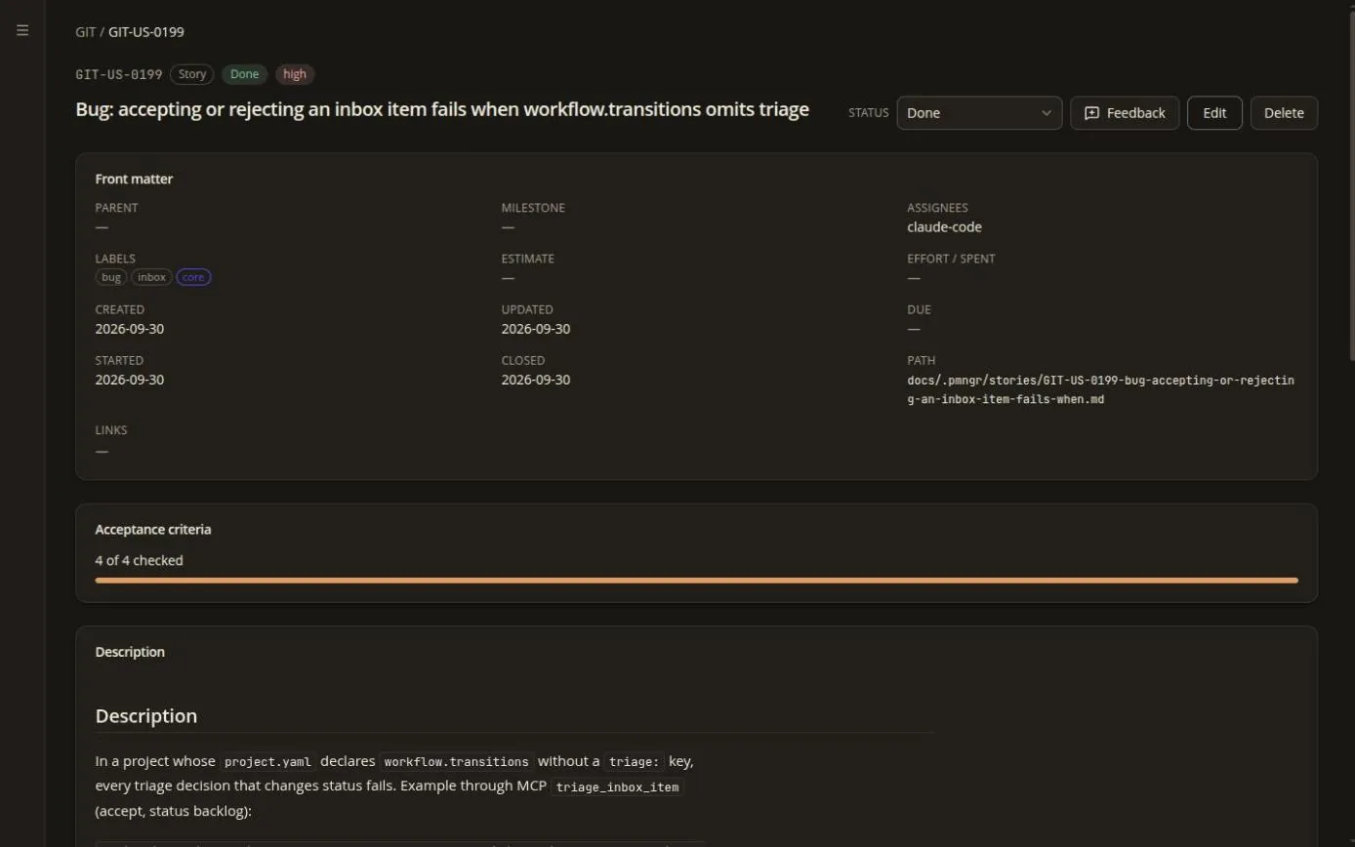Open the hamburger sidebar menu

coord(22,30)
